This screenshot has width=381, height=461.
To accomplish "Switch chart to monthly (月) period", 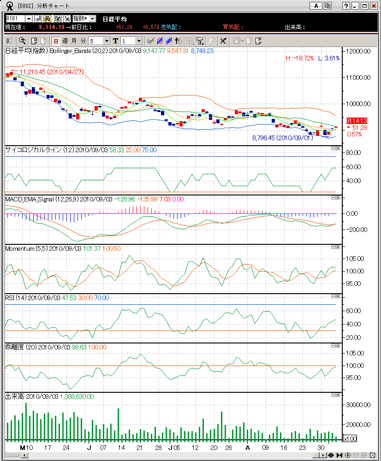I will tap(74, 41).
